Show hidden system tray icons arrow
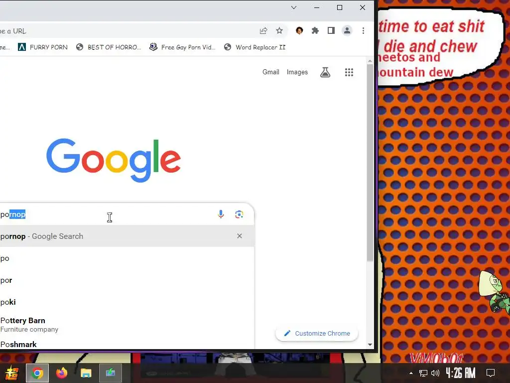Screen dimensions: 510x383 click(x=411, y=373)
